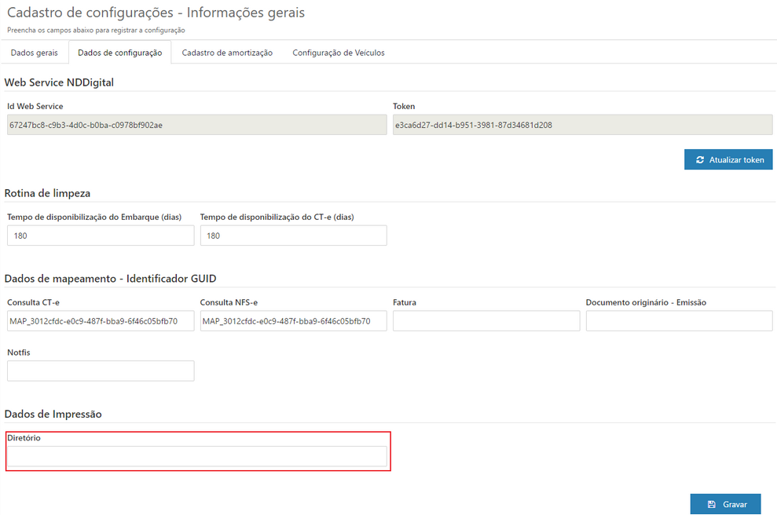The height and width of the screenshot is (515, 777).
Task: Click inside the Token field
Action: click(583, 124)
